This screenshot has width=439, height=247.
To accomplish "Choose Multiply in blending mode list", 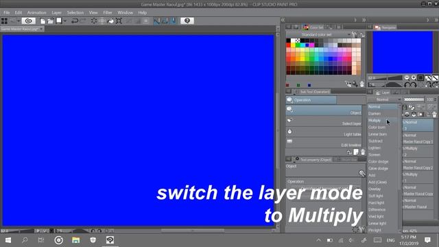I will pyautogui.click(x=383, y=121).
